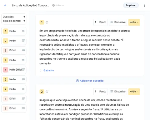Select question 9 Difícil in the sidebar
Viewport: 150px width, 120px height.
pyautogui.click(x=14, y=108)
